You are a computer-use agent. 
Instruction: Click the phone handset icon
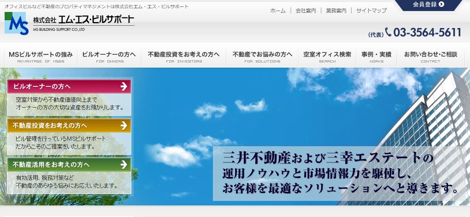388,32
